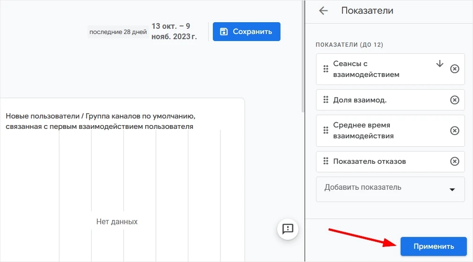
Task: Remove the Сеансы с взаимодействием metric
Action: 455,69
